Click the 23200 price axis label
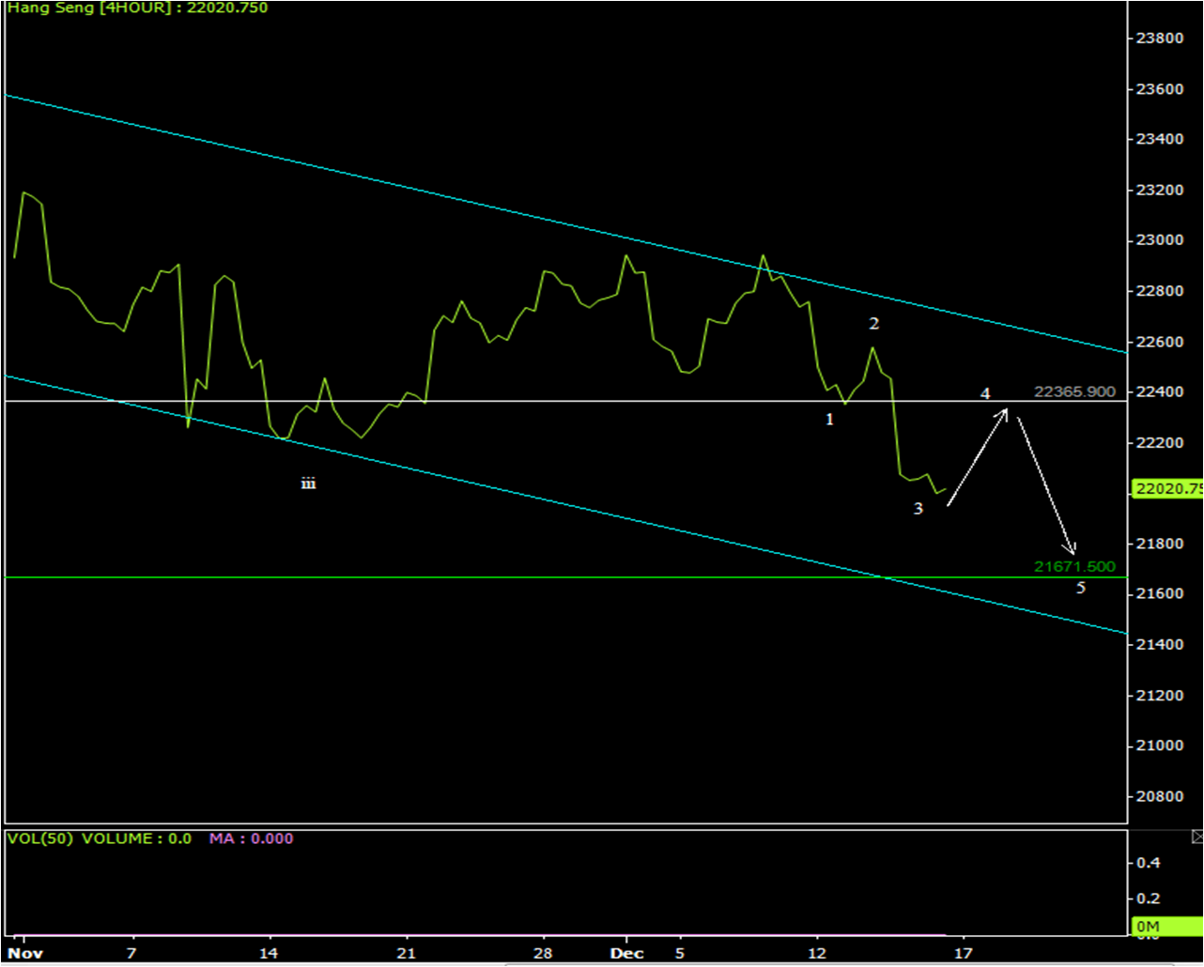This screenshot has width=1204, height=967. [x=1160, y=190]
